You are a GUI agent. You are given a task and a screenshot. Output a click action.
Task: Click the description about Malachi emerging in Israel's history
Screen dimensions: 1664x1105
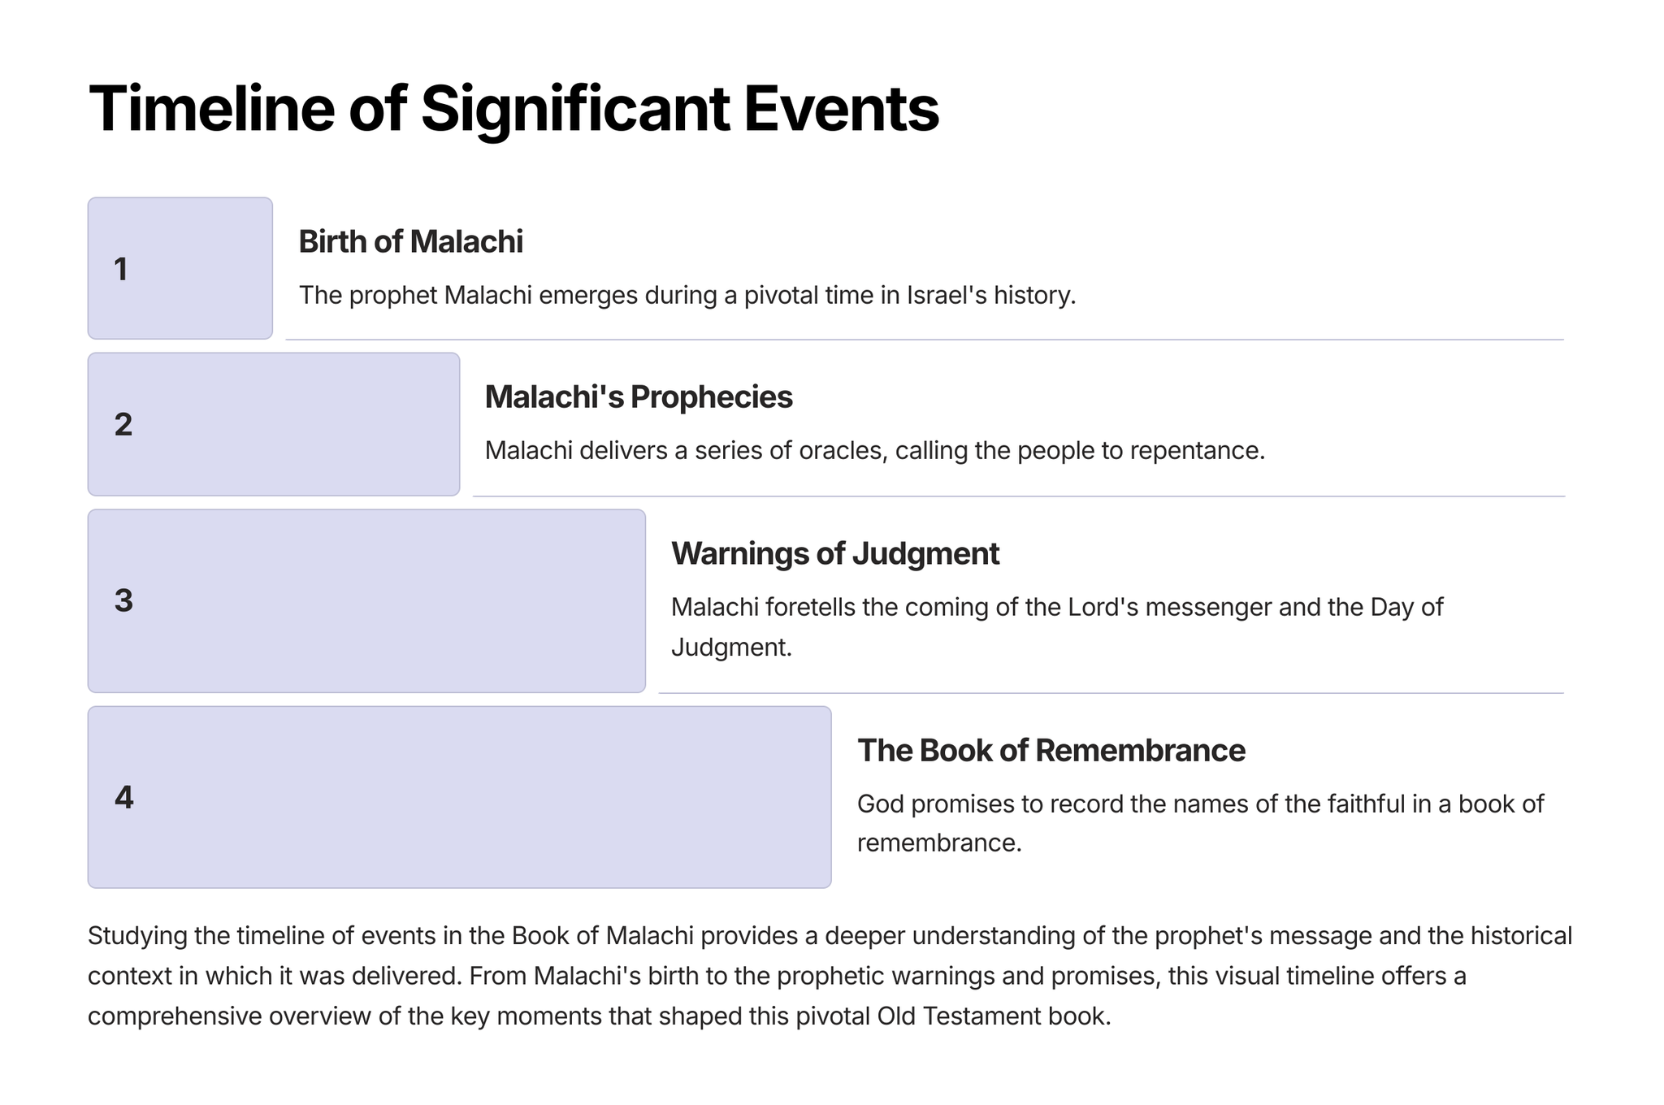coord(687,295)
